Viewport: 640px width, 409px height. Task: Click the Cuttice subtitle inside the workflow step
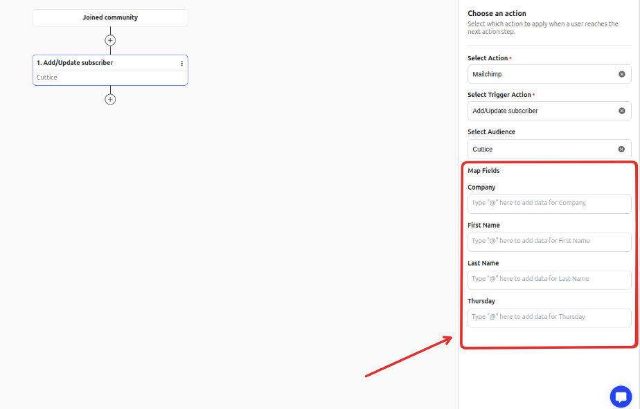[x=47, y=78]
